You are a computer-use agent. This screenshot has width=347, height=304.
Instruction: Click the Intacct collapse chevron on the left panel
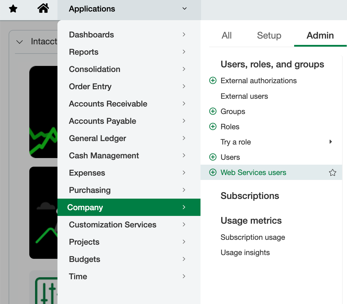[19, 41]
